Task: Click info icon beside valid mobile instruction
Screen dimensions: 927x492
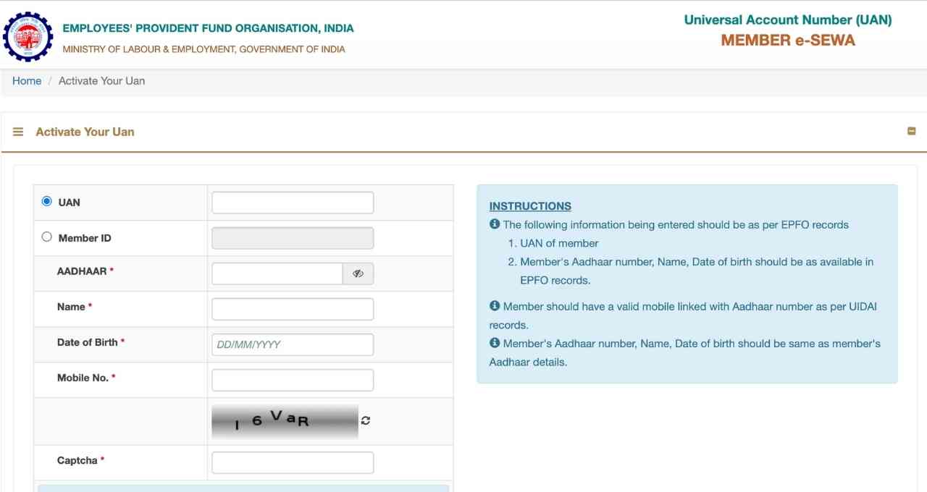Action: [x=495, y=306]
